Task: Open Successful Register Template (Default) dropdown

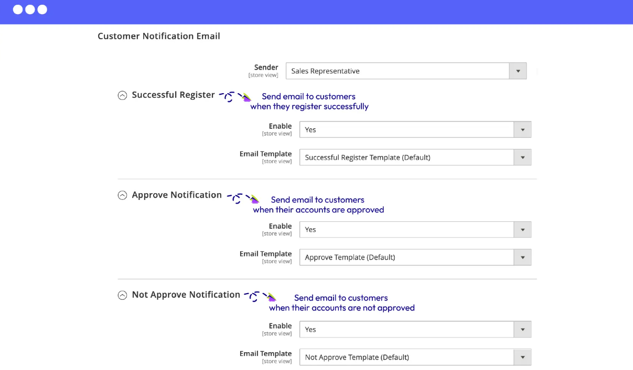Action: [x=415, y=158]
